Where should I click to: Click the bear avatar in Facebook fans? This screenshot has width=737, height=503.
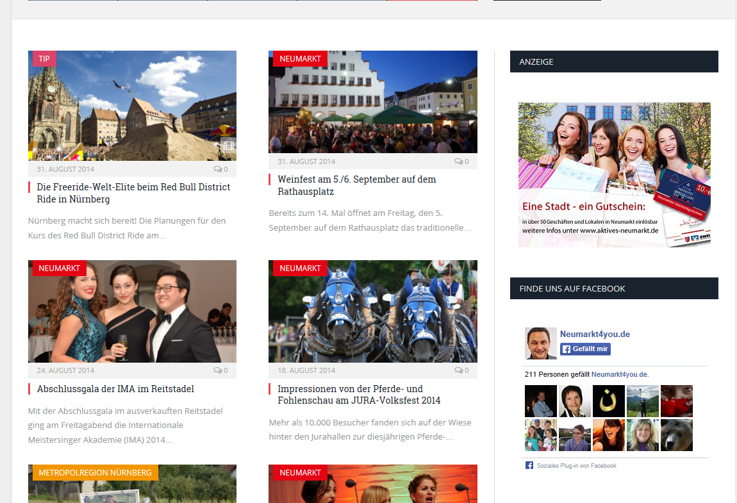[x=677, y=435]
